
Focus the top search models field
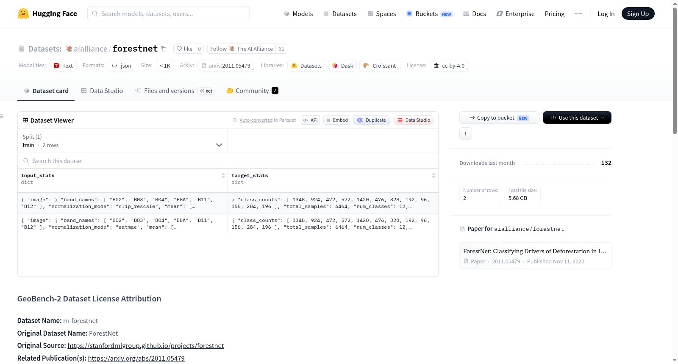[169, 14]
